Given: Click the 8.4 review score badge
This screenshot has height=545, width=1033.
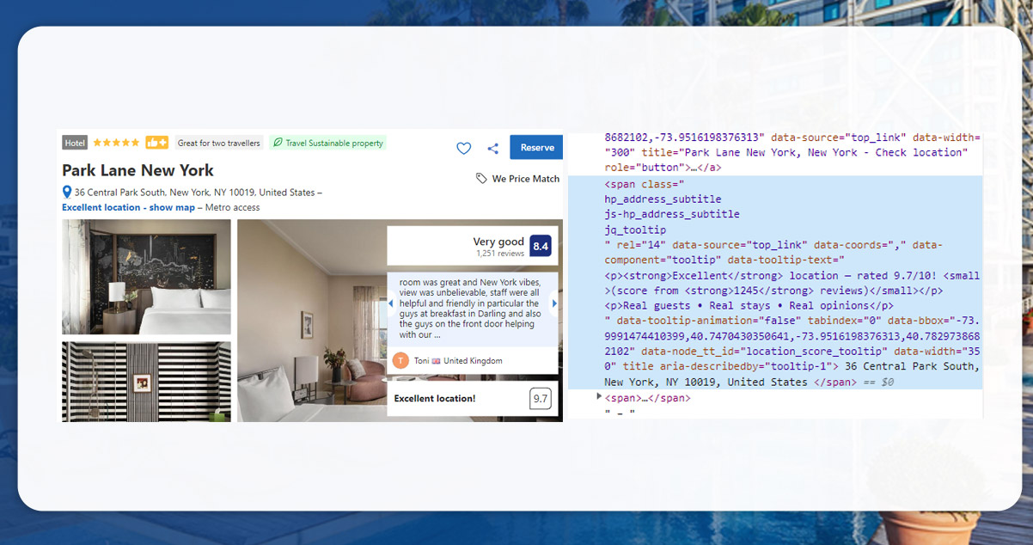Looking at the screenshot, I should click(540, 247).
